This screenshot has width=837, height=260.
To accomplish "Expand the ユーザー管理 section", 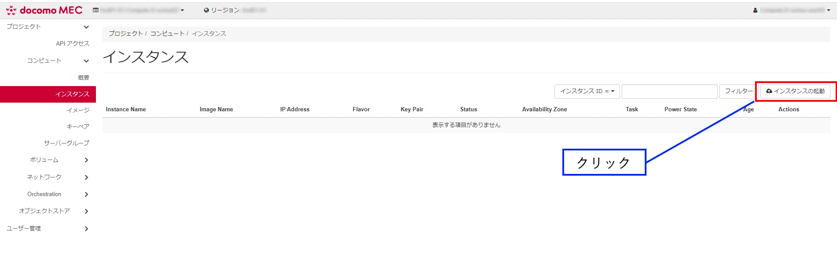I will (86, 229).
